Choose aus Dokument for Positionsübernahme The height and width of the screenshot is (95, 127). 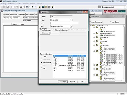point(41,63)
